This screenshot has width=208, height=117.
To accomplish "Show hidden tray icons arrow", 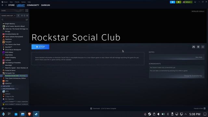I will click(186, 114).
